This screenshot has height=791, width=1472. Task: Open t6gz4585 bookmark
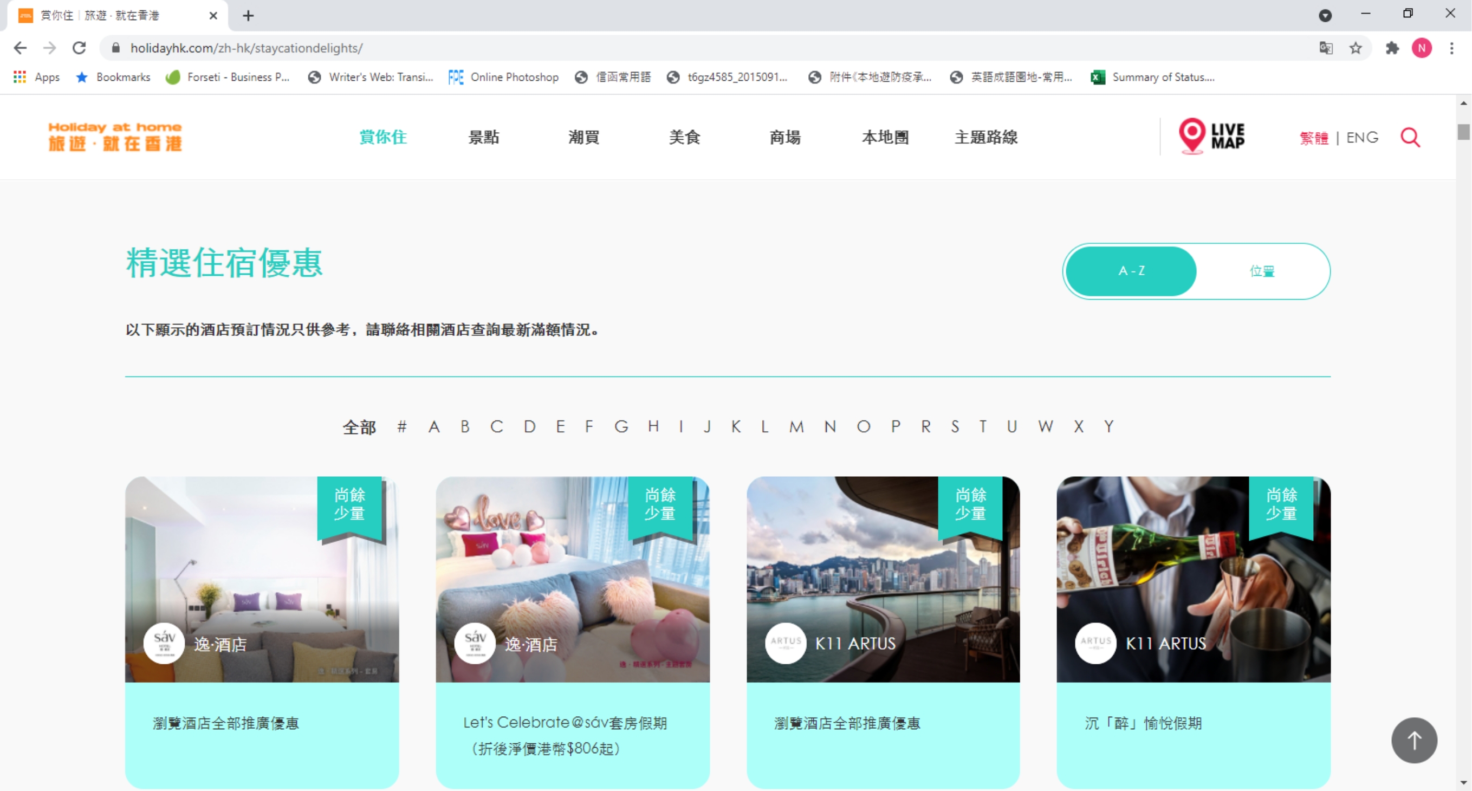(x=727, y=77)
